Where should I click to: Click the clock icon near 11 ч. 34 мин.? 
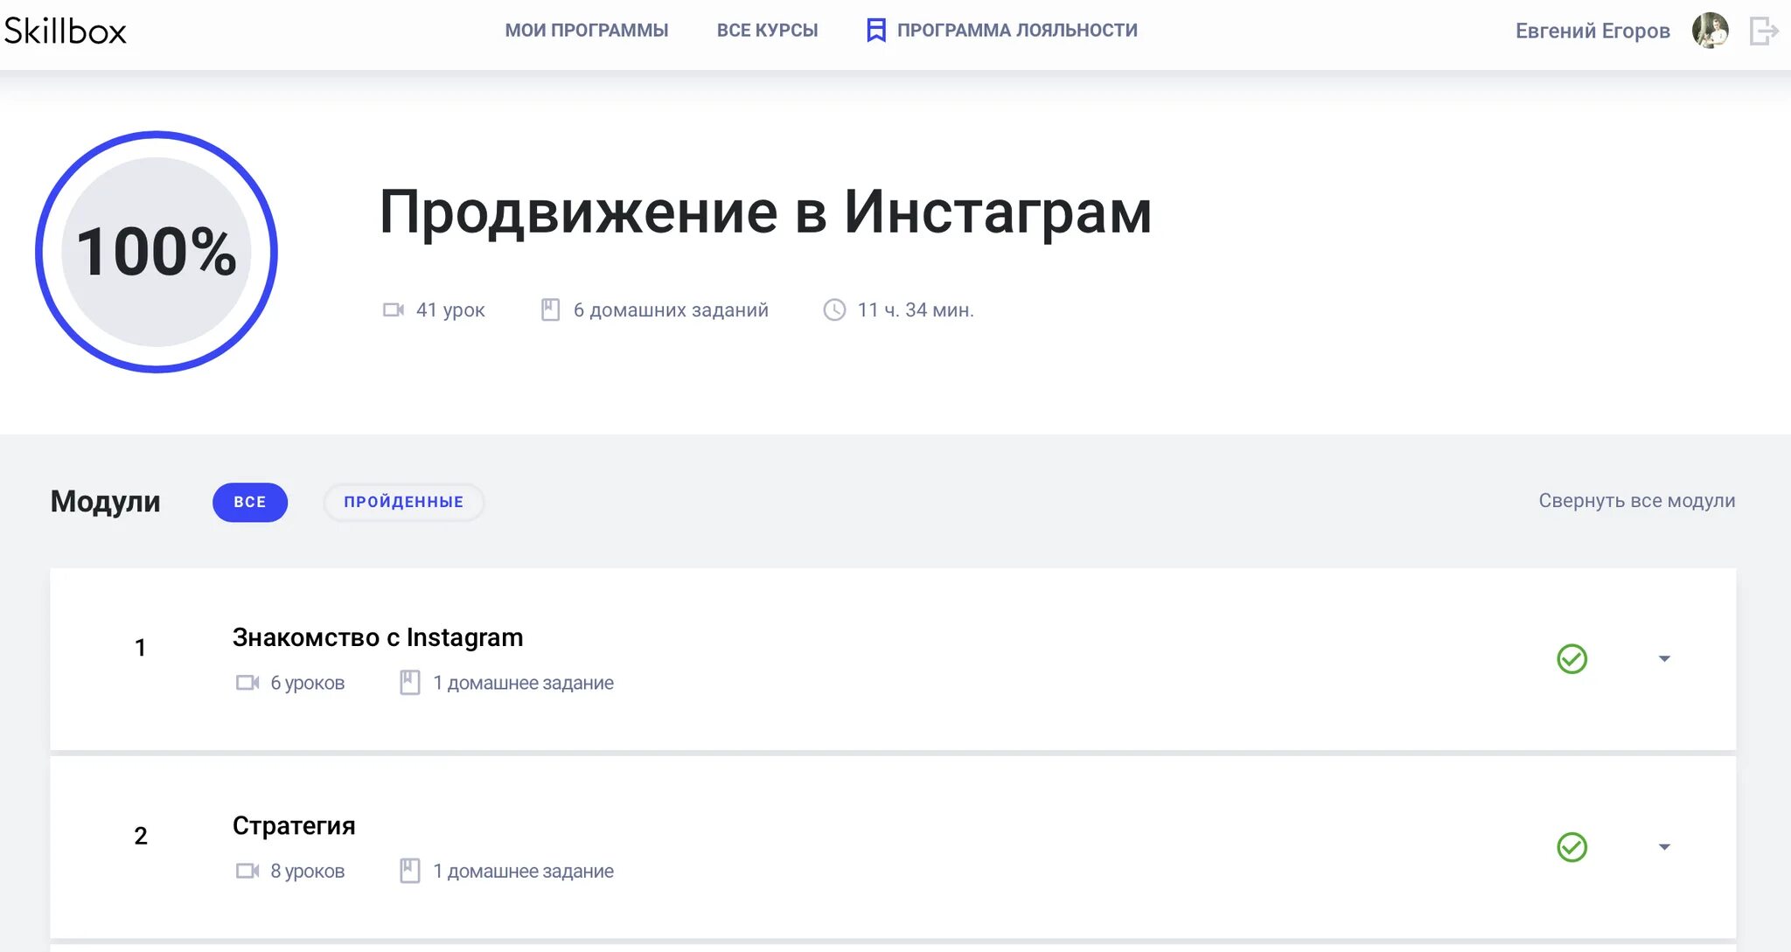pyautogui.click(x=834, y=310)
